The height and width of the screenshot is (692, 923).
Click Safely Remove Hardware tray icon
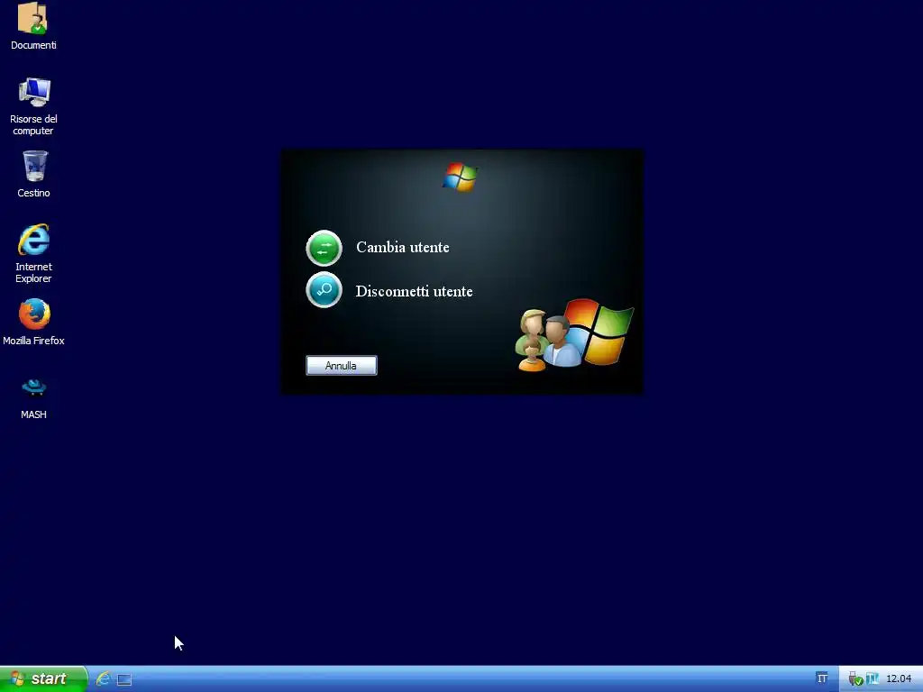855,679
